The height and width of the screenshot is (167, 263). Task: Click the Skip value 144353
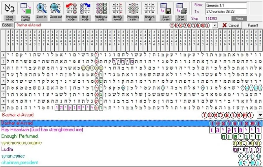(211, 18)
